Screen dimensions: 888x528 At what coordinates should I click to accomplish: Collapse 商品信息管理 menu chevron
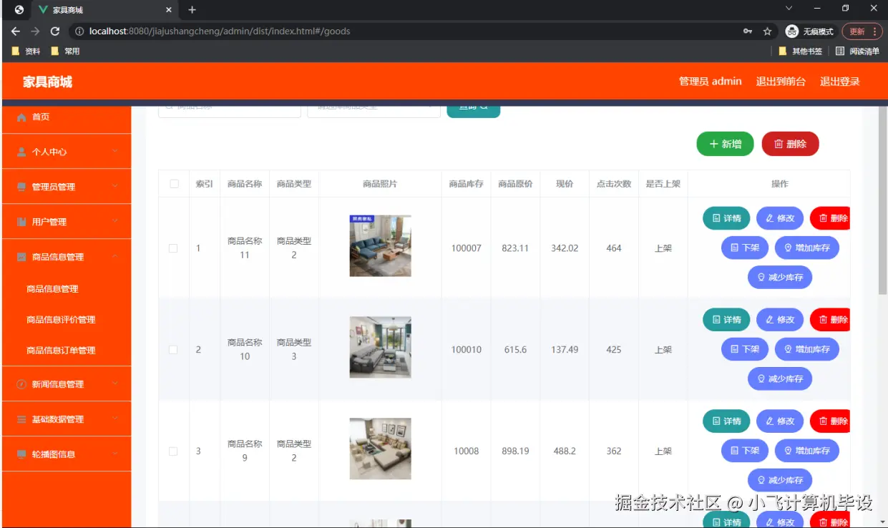click(115, 256)
